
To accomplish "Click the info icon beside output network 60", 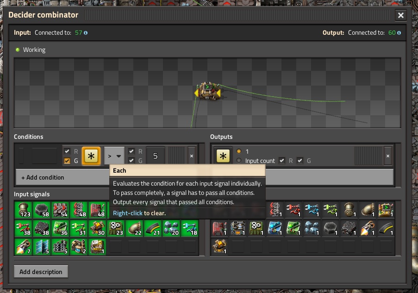I will [x=399, y=33].
